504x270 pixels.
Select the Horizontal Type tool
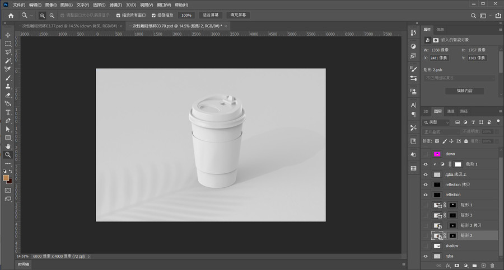8,112
